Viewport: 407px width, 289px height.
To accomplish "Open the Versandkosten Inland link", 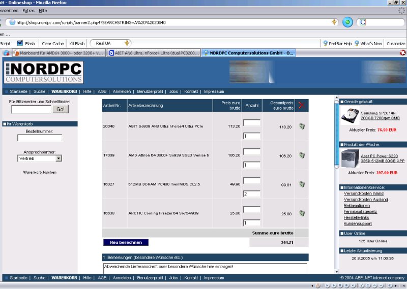I will click(364, 194).
